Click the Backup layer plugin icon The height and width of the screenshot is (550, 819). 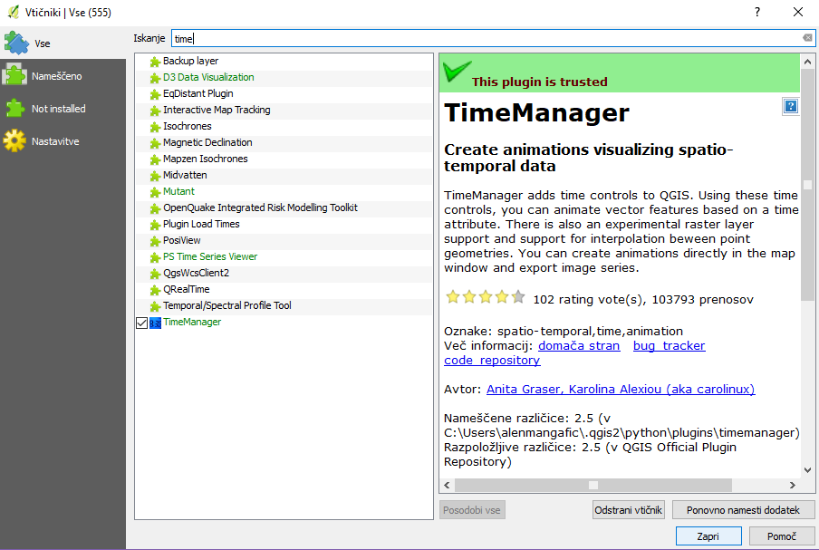155,63
